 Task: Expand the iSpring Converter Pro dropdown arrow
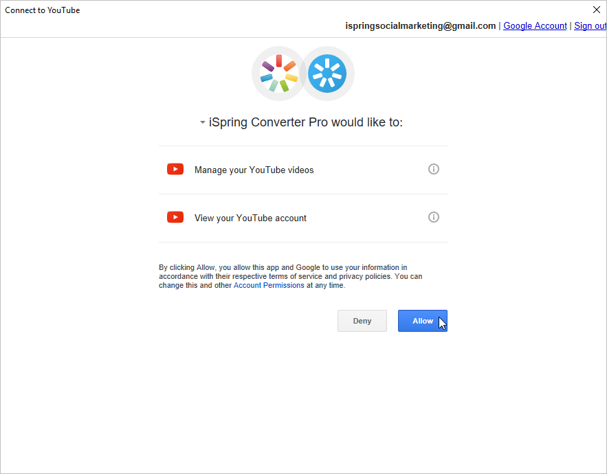(x=203, y=123)
